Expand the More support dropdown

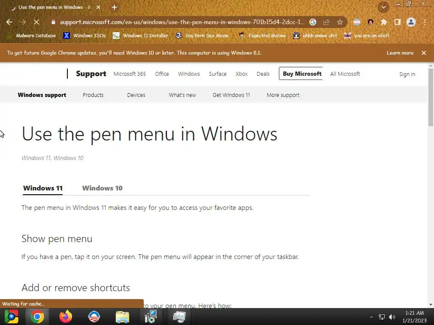pyautogui.click(x=283, y=95)
